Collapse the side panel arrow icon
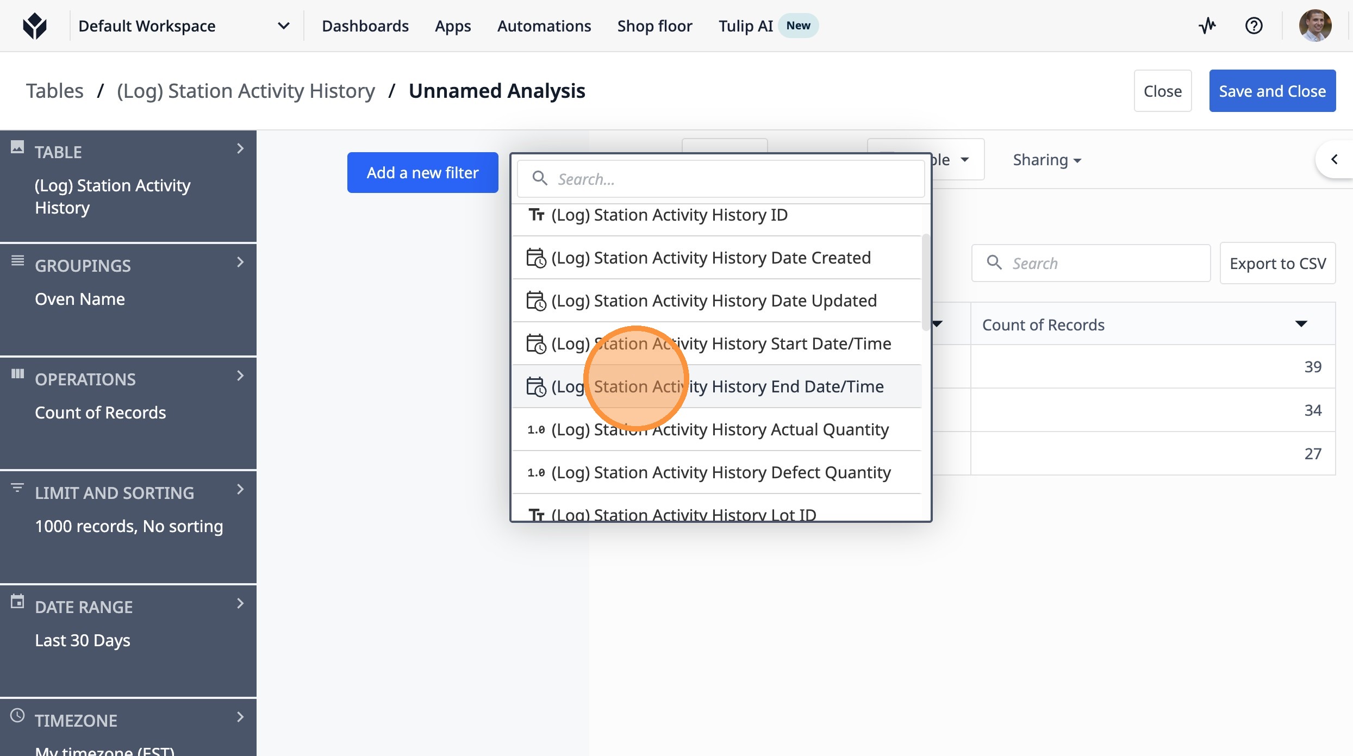 pyautogui.click(x=1334, y=159)
